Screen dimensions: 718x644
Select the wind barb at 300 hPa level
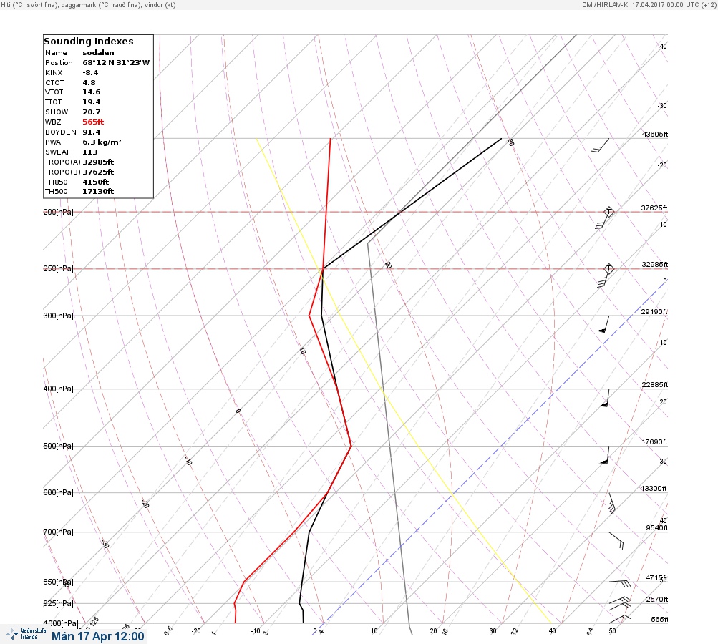coord(604,324)
